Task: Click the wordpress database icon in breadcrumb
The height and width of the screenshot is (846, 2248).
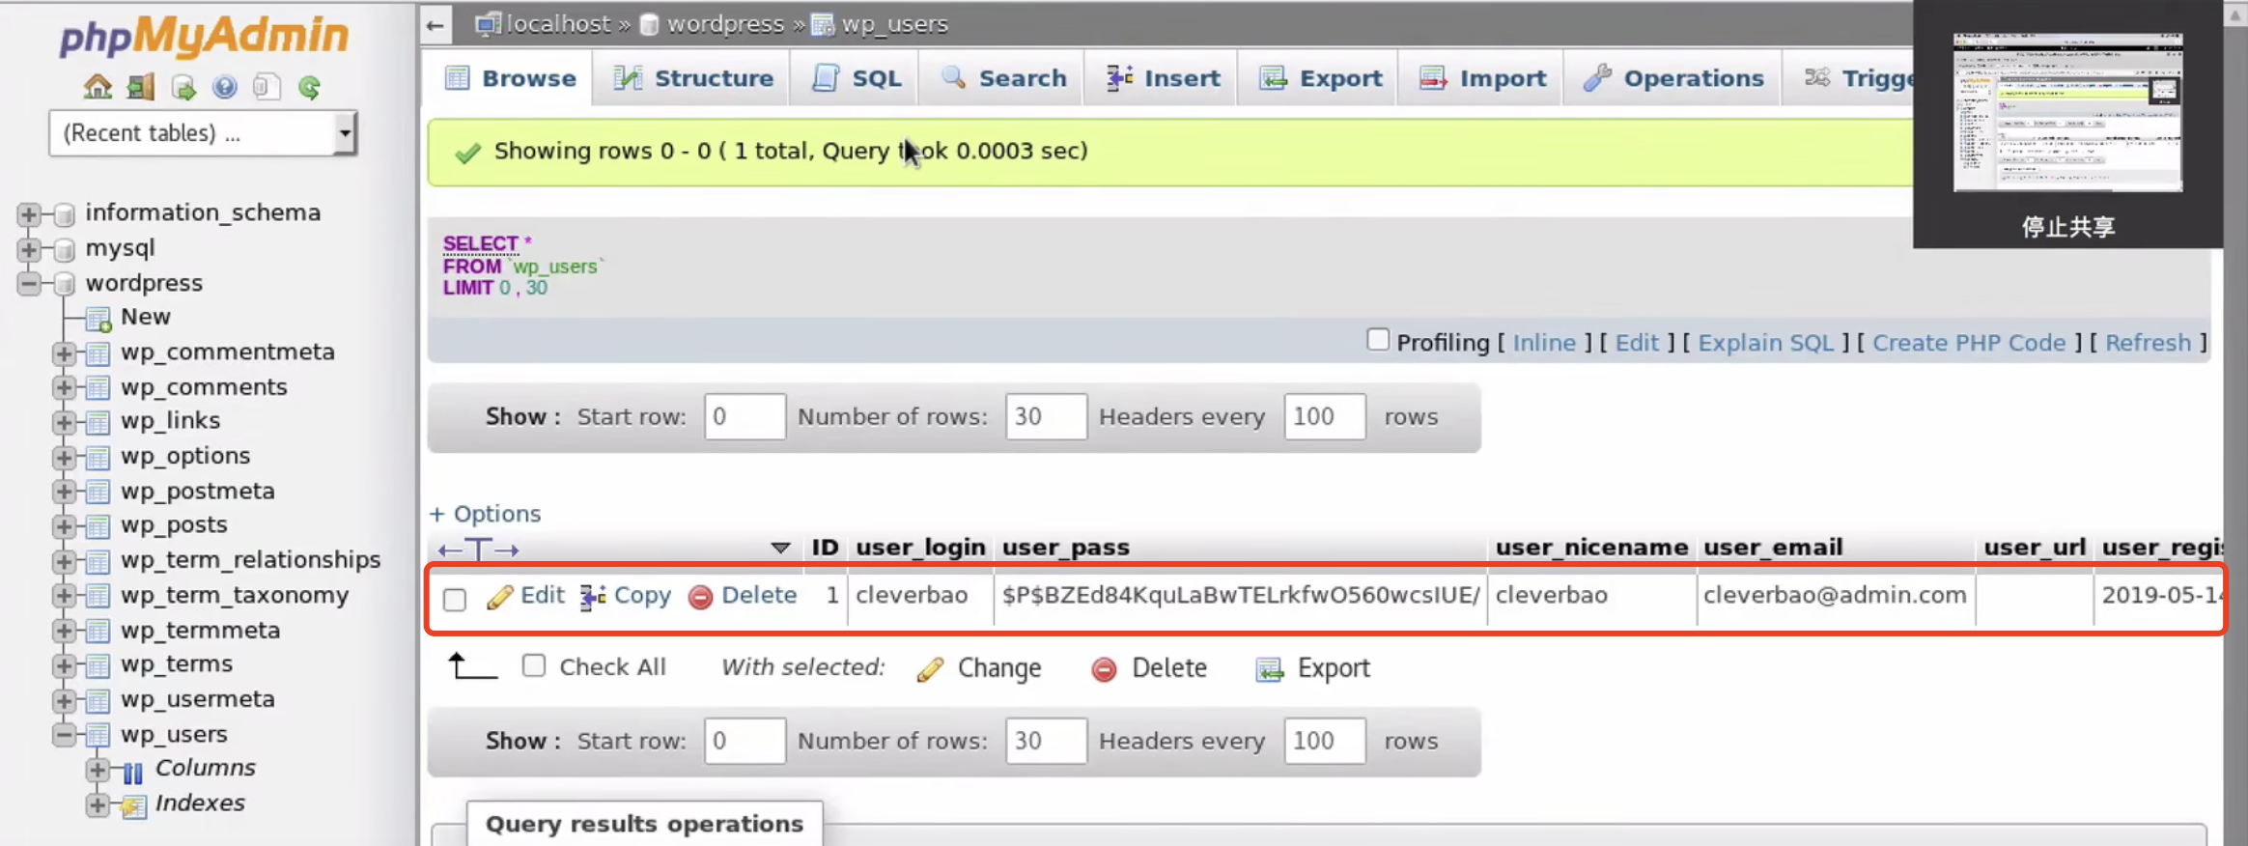Action: click(x=650, y=24)
